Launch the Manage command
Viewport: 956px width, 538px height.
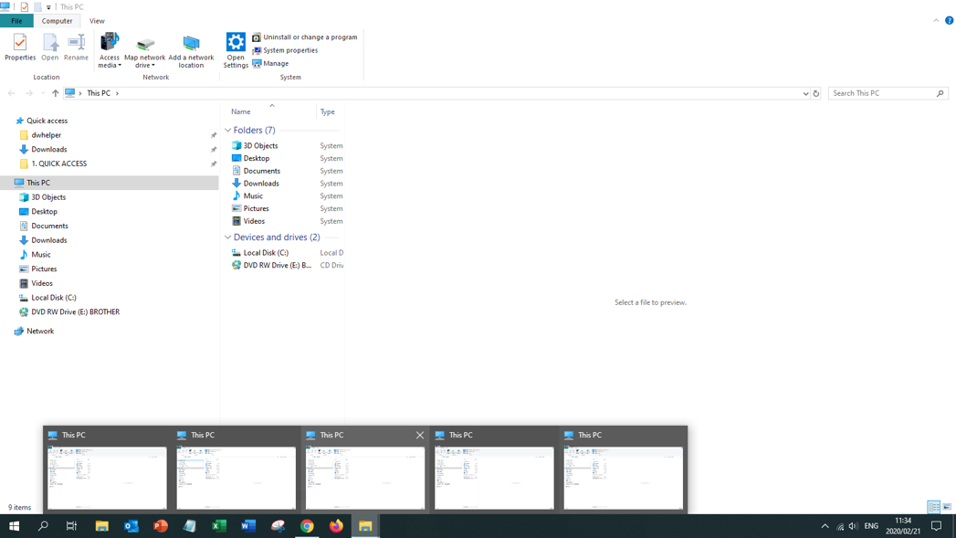[270, 63]
